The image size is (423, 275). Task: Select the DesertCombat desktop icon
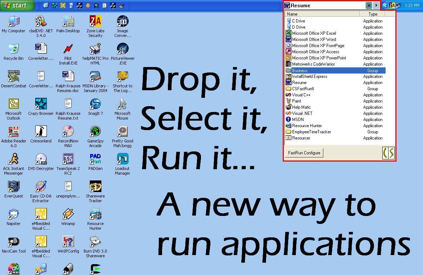[13, 79]
